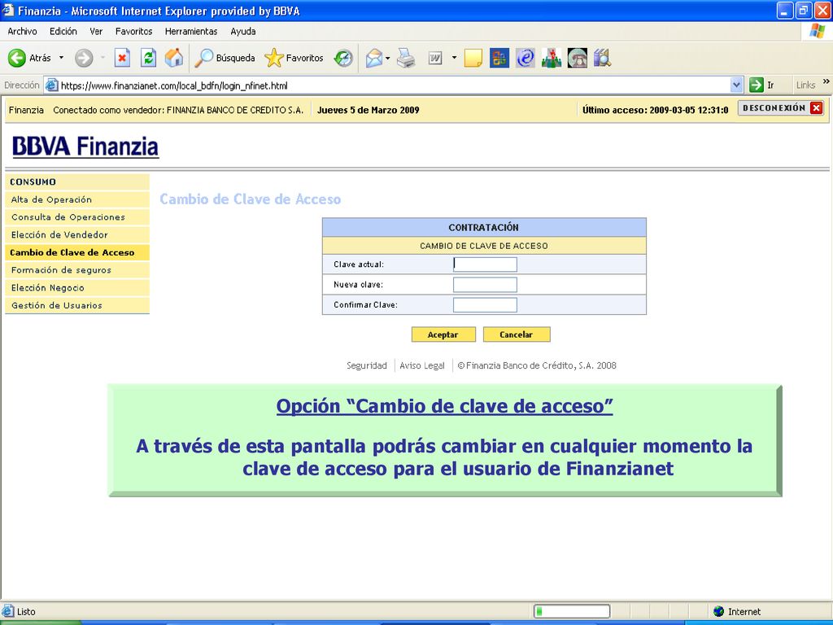Click the blue grid toolbar icon
This screenshot has width=833, height=625.
[x=499, y=58]
